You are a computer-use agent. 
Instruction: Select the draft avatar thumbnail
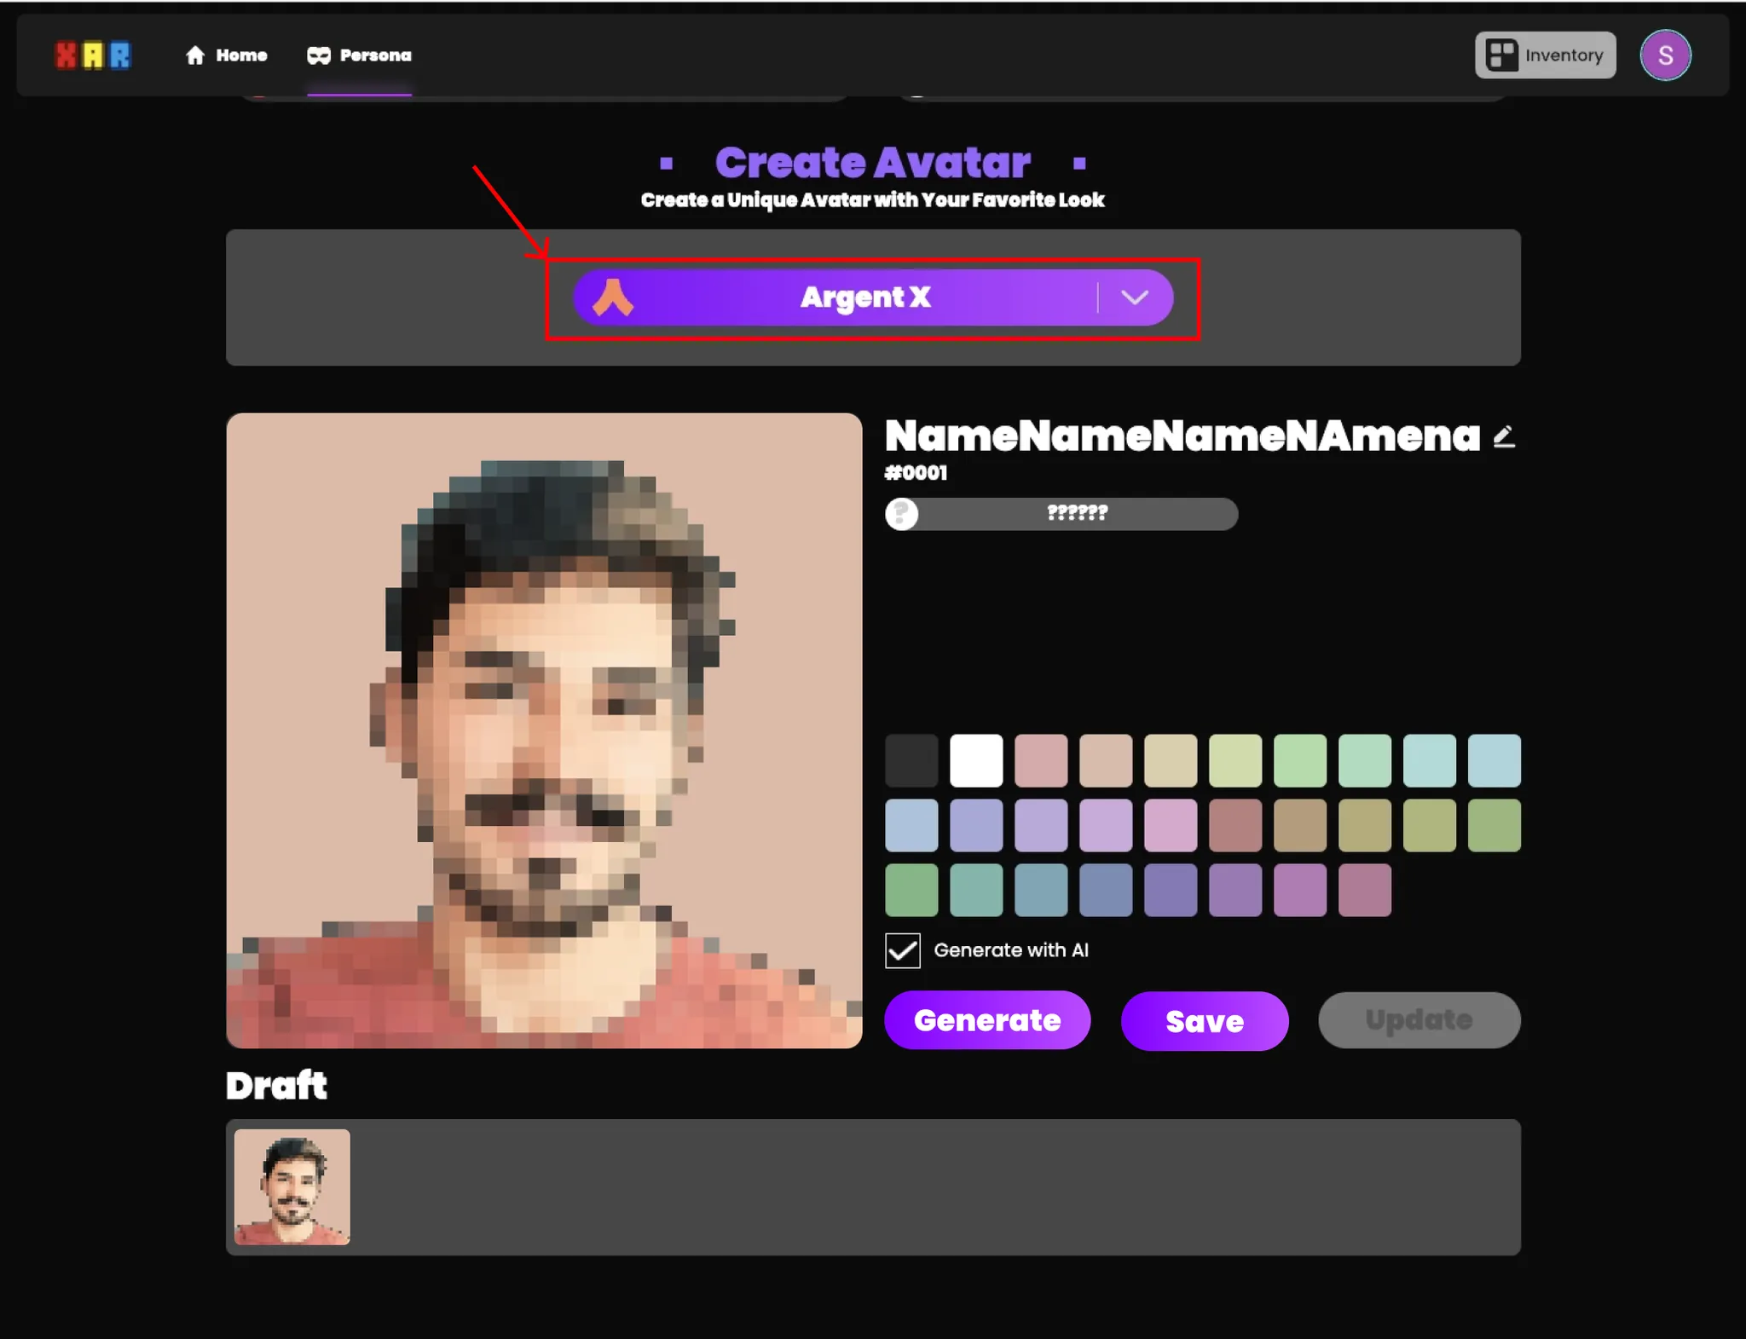point(292,1186)
